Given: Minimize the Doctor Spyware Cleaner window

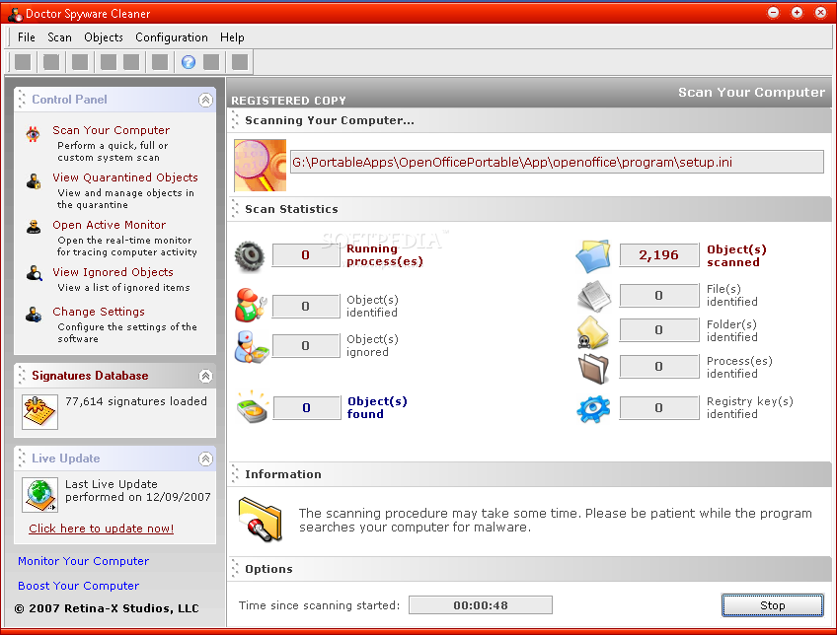Looking at the screenshot, I should pos(773,12).
